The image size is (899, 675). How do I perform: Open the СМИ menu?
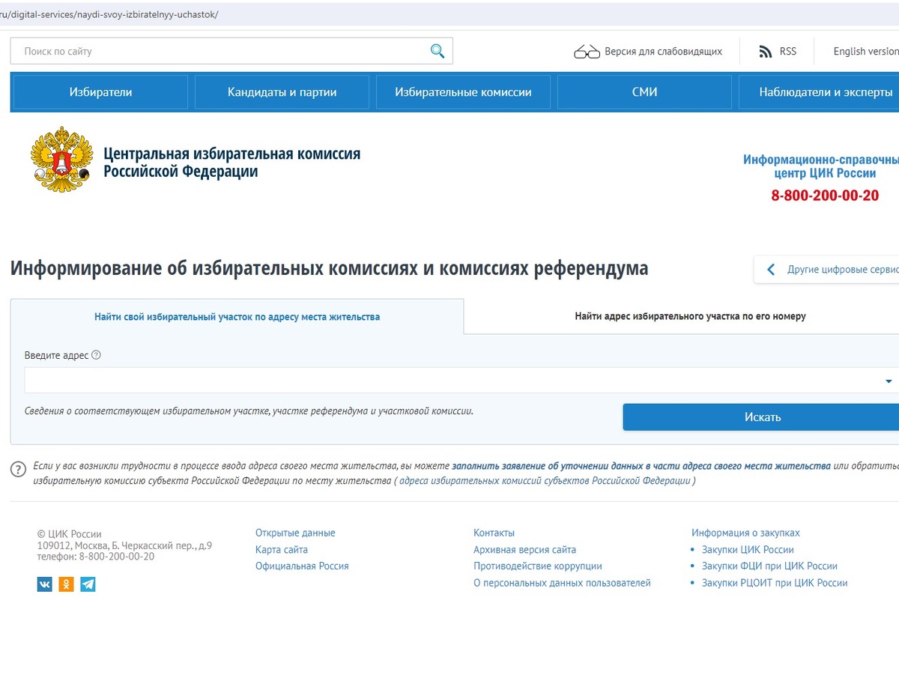pyautogui.click(x=644, y=92)
